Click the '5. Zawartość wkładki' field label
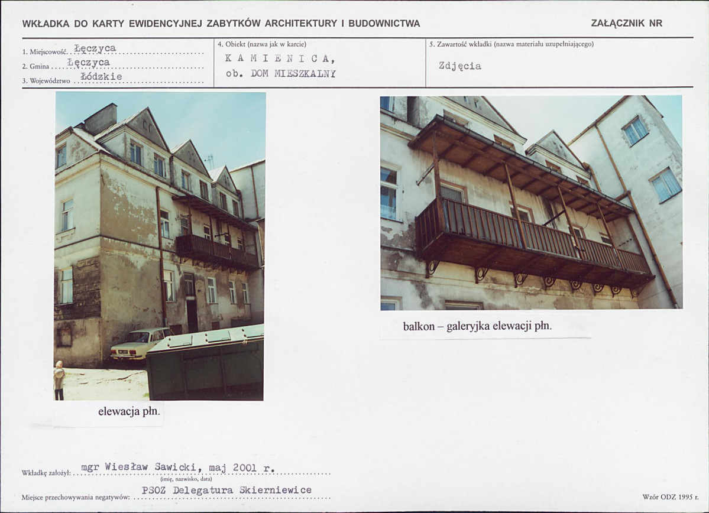The image size is (709, 513). (511, 44)
